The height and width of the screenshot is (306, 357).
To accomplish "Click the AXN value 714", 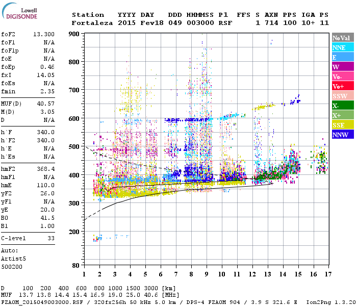I will coord(271,23).
